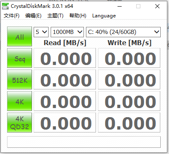The height and width of the screenshot is (154, 169).
Task: Minimize the CrystalDiskMark window
Action: (x=120, y=6)
